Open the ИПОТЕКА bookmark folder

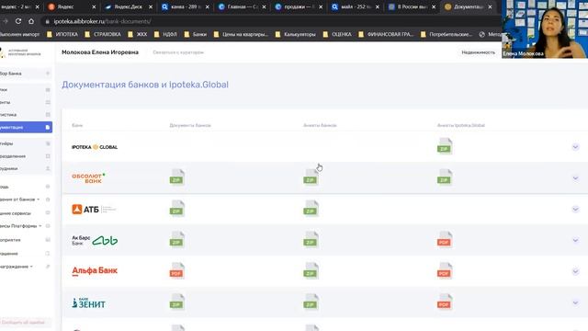click(x=62, y=34)
